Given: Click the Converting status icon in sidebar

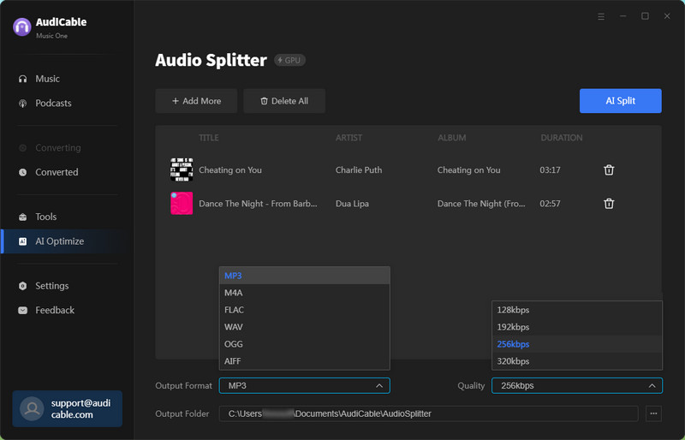Looking at the screenshot, I should pyautogui.click(x=23, y=148).
